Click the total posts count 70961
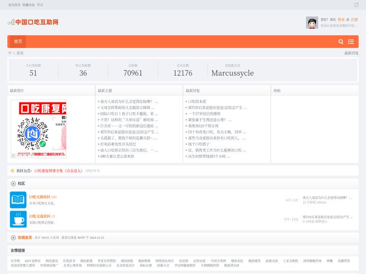The height and width of the screenshot is (274, 366). click(133, 73)
